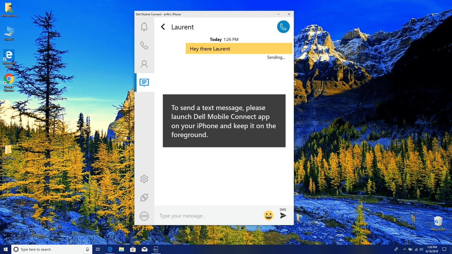Open Dell Mobile Connect settings gear
This screenshot has width=452, height=254.
[x=144, y=179]
